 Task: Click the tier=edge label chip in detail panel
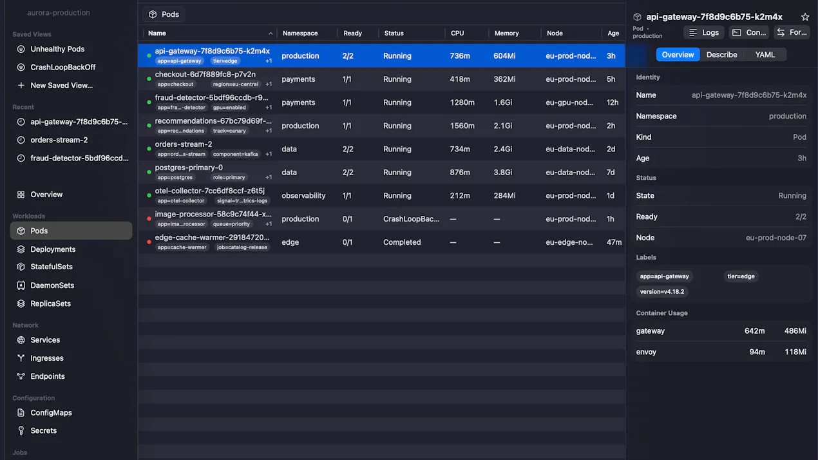coord(741,276)
